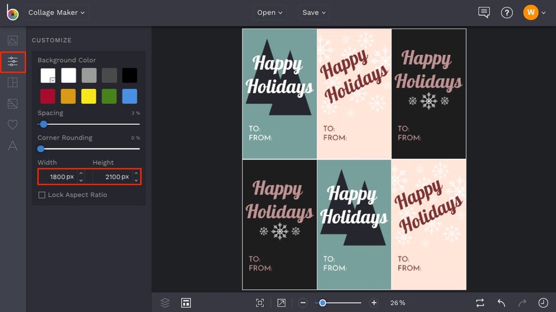Viewport: 556px width, 312px height.
Task: Decrease the Height value with down arrow
Action: pyautogui.click(x=136, y=180)
